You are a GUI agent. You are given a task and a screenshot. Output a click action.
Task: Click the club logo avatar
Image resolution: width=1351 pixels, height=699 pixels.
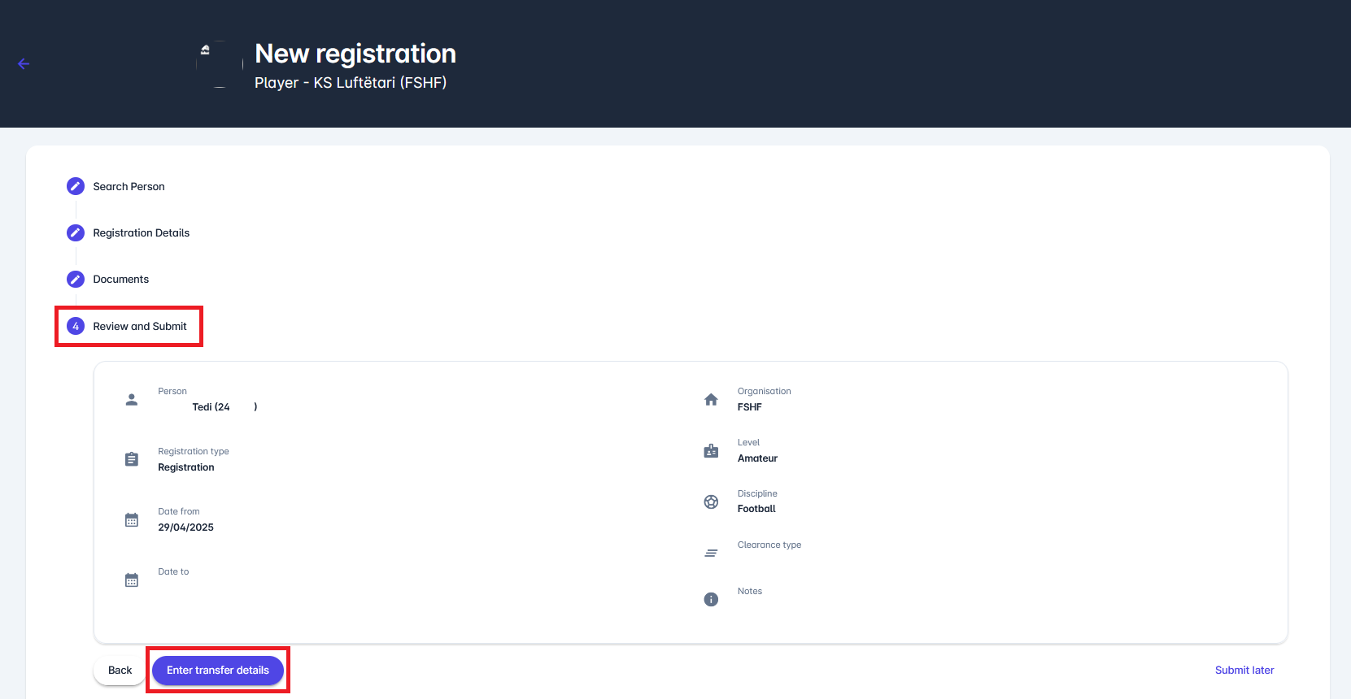[220, 64]
